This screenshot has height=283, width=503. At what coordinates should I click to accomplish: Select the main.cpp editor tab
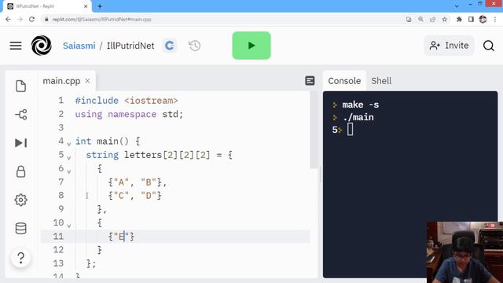(61, 81)
